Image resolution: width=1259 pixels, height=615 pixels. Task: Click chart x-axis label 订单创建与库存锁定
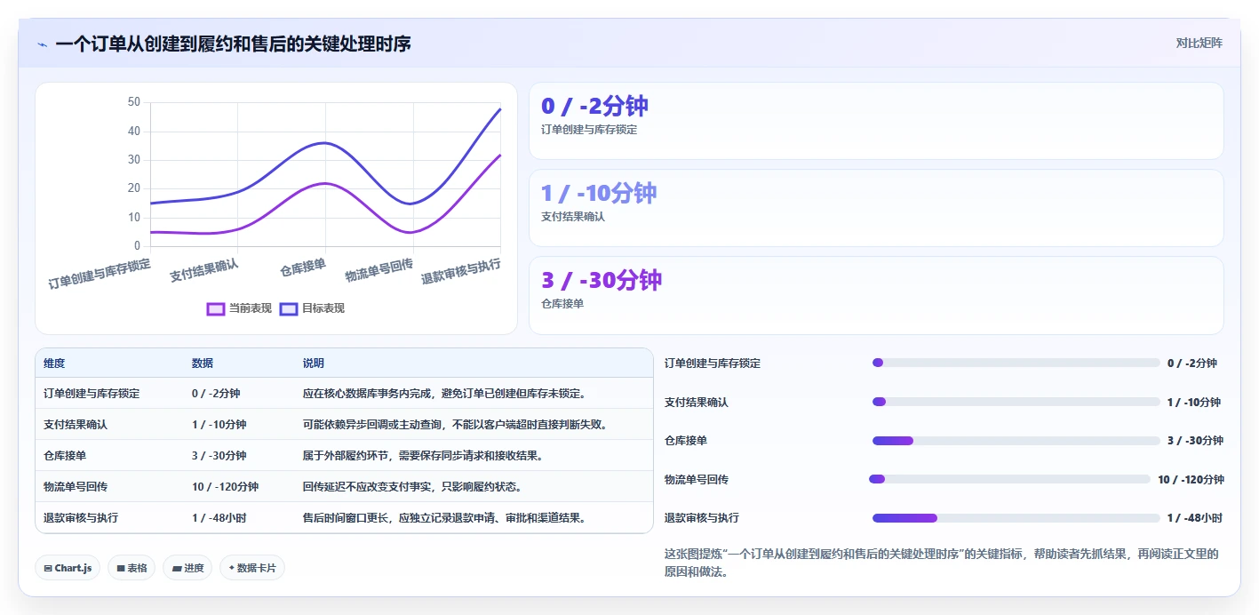[99, 274]
